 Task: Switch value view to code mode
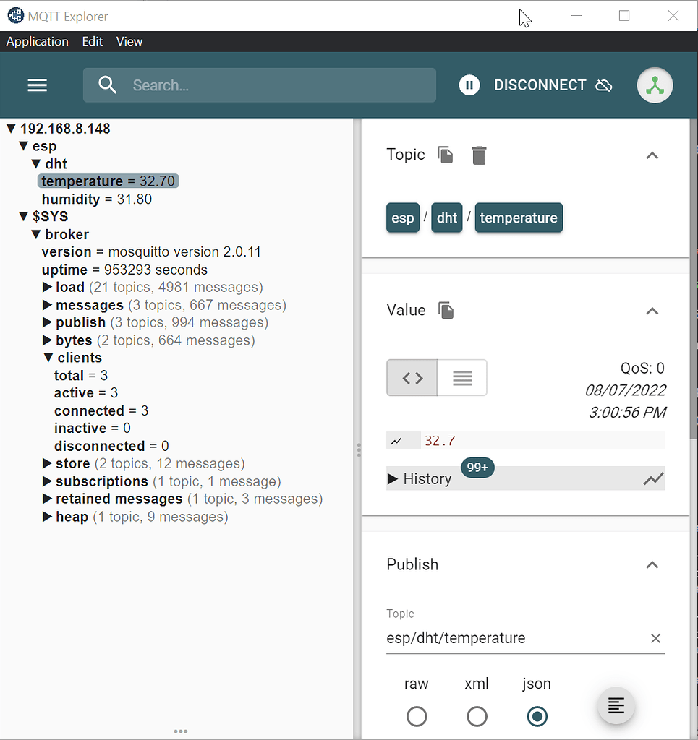click(x=412, y=377)
